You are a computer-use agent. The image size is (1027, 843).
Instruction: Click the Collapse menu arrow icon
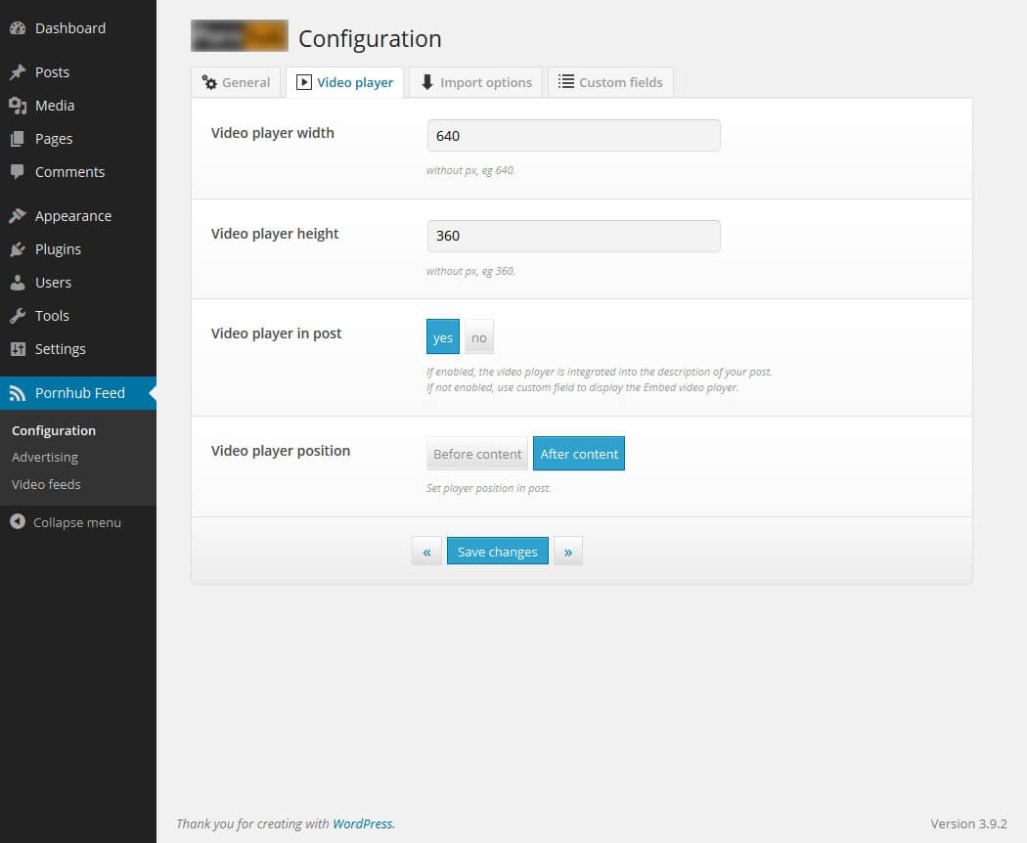[x=18, y=522]
